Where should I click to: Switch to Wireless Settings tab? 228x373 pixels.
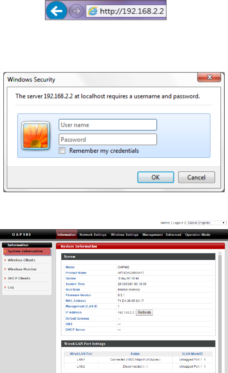[125, 234]
